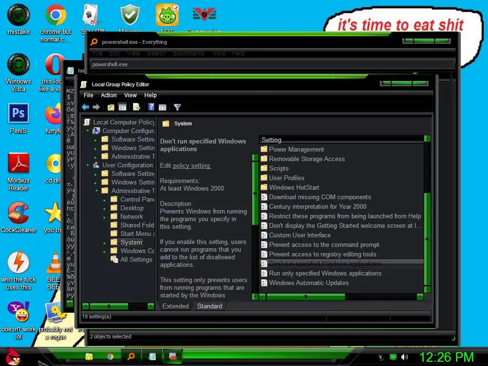
Task: Open the File menu in Group Policy Editor
Action: [x=88, y=95]
